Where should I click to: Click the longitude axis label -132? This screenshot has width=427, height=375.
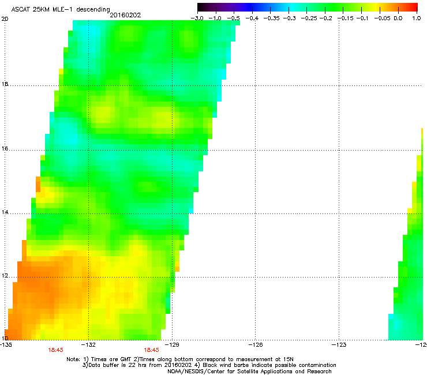(89, 345)
